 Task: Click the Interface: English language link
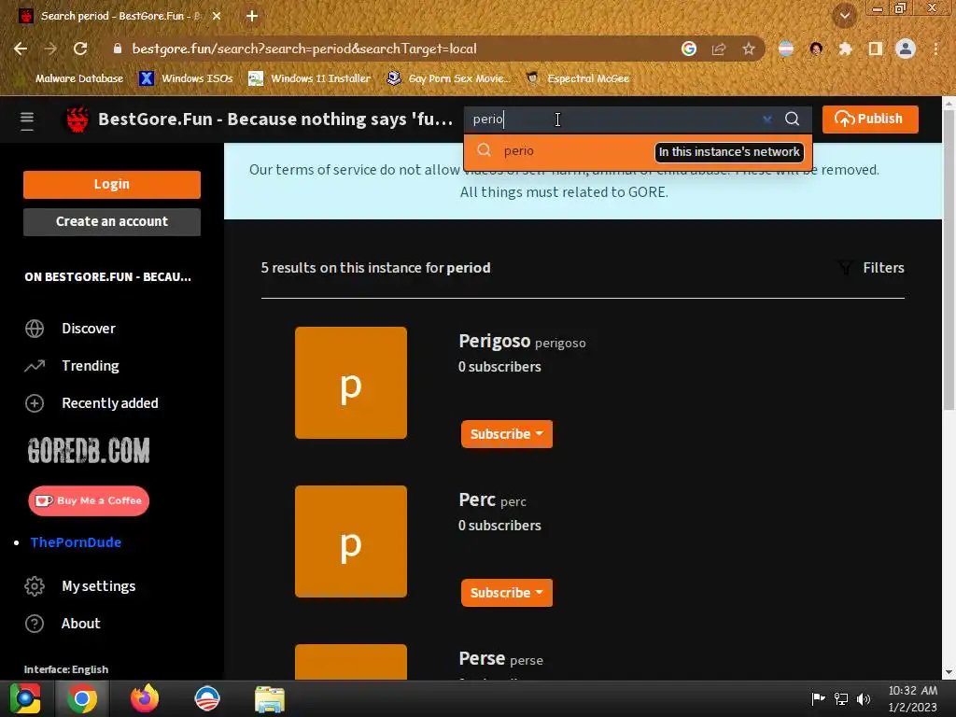pyautogui.click(x=66, y=668)
